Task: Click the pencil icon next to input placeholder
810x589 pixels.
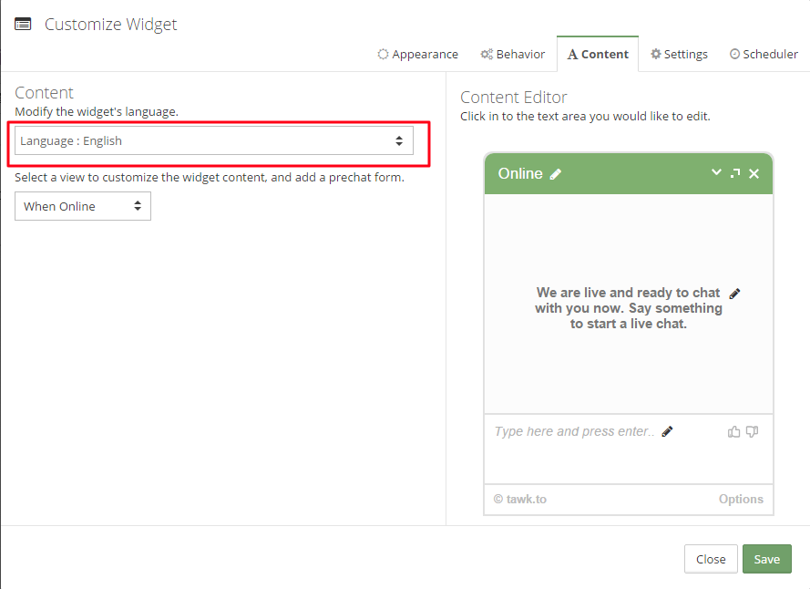Action: [x=667, y=431]
